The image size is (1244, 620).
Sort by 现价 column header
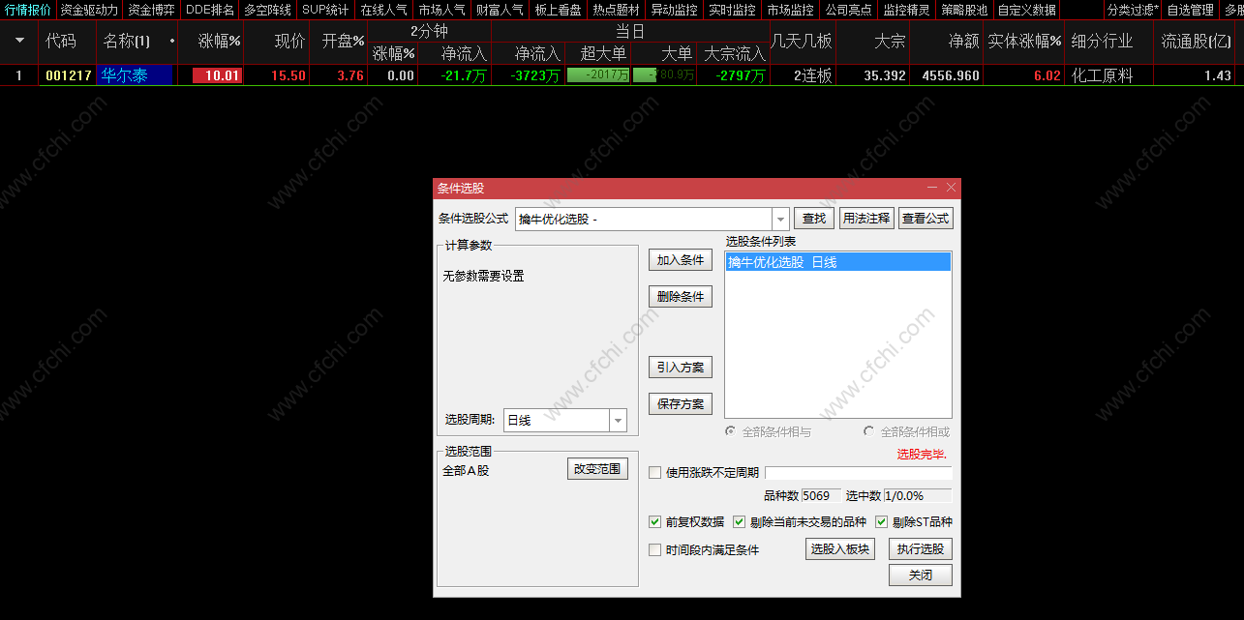pos(290,42)
